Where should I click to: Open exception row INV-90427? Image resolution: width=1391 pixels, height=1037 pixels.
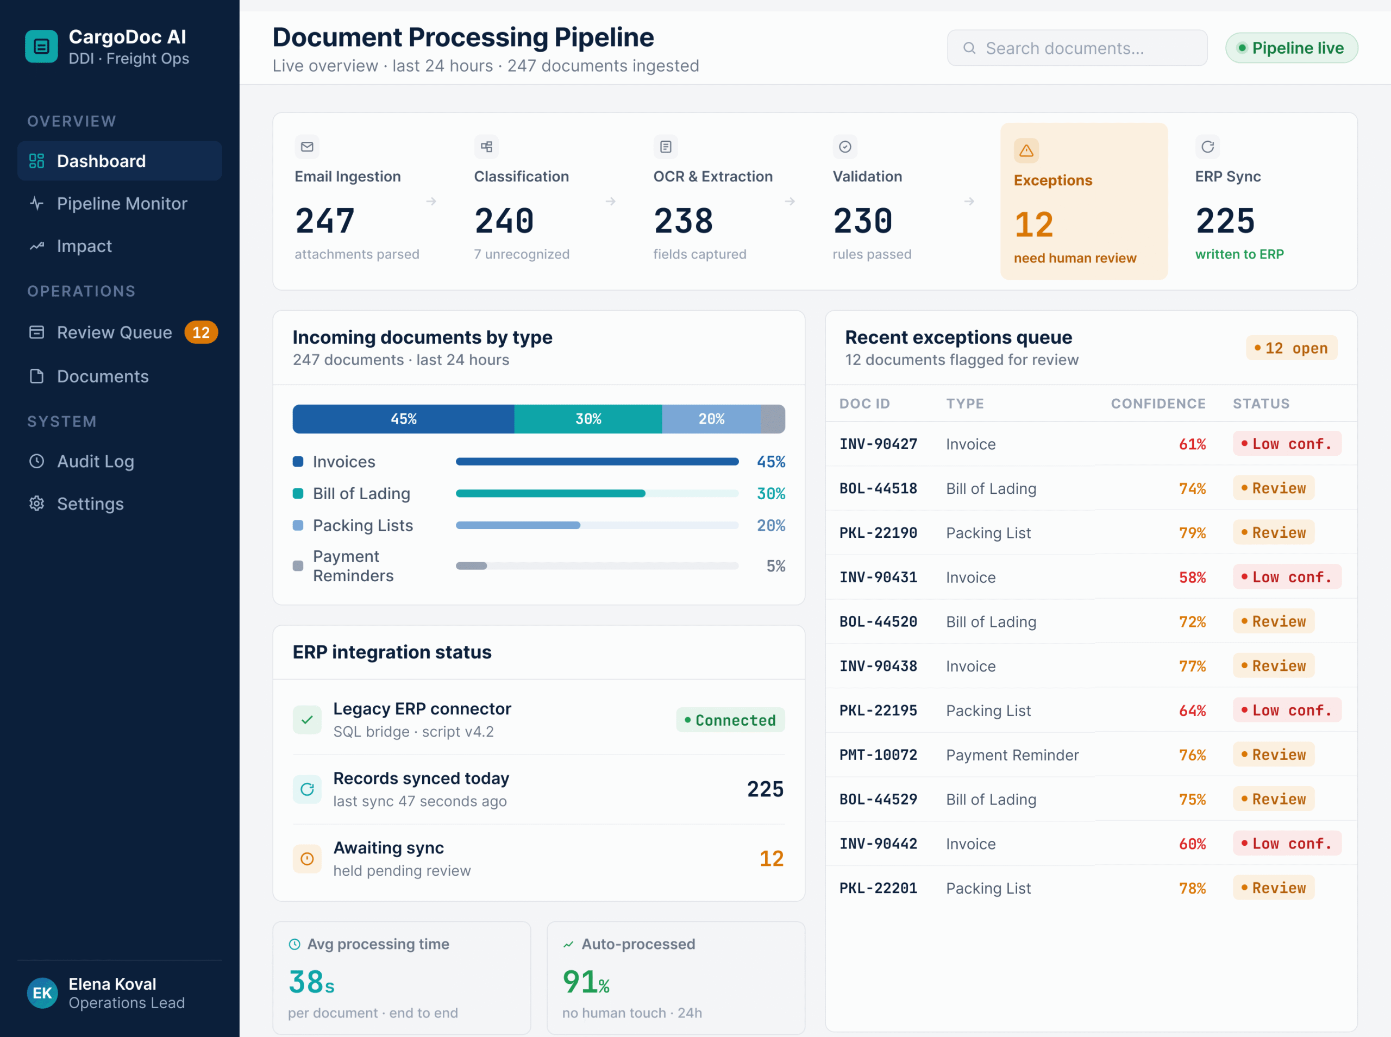click(1091, 444)
